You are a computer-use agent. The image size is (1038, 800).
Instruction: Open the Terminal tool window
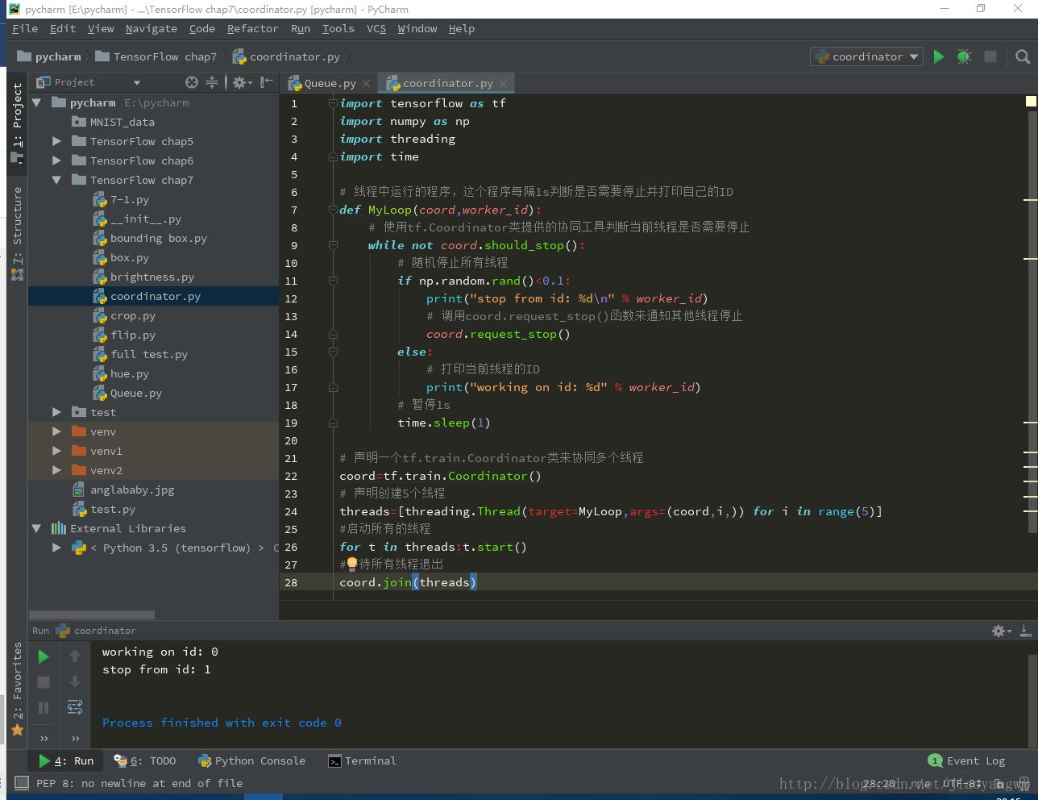pyautogui.click(x=362, y=760)
